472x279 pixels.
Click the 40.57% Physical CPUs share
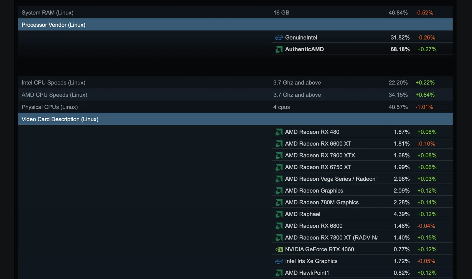coord(398,107)
